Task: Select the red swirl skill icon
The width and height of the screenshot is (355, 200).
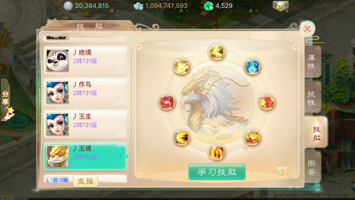Action: coord(167,102)
